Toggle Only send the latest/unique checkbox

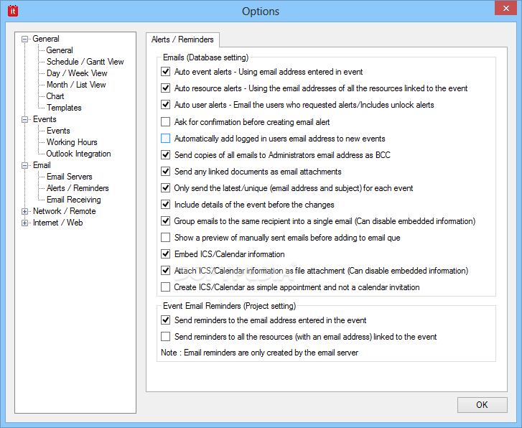165,188
